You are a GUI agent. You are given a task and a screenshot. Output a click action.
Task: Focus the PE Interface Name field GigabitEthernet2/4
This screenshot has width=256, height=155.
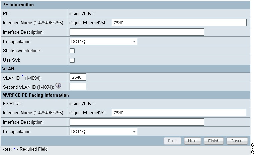[179, 23]
